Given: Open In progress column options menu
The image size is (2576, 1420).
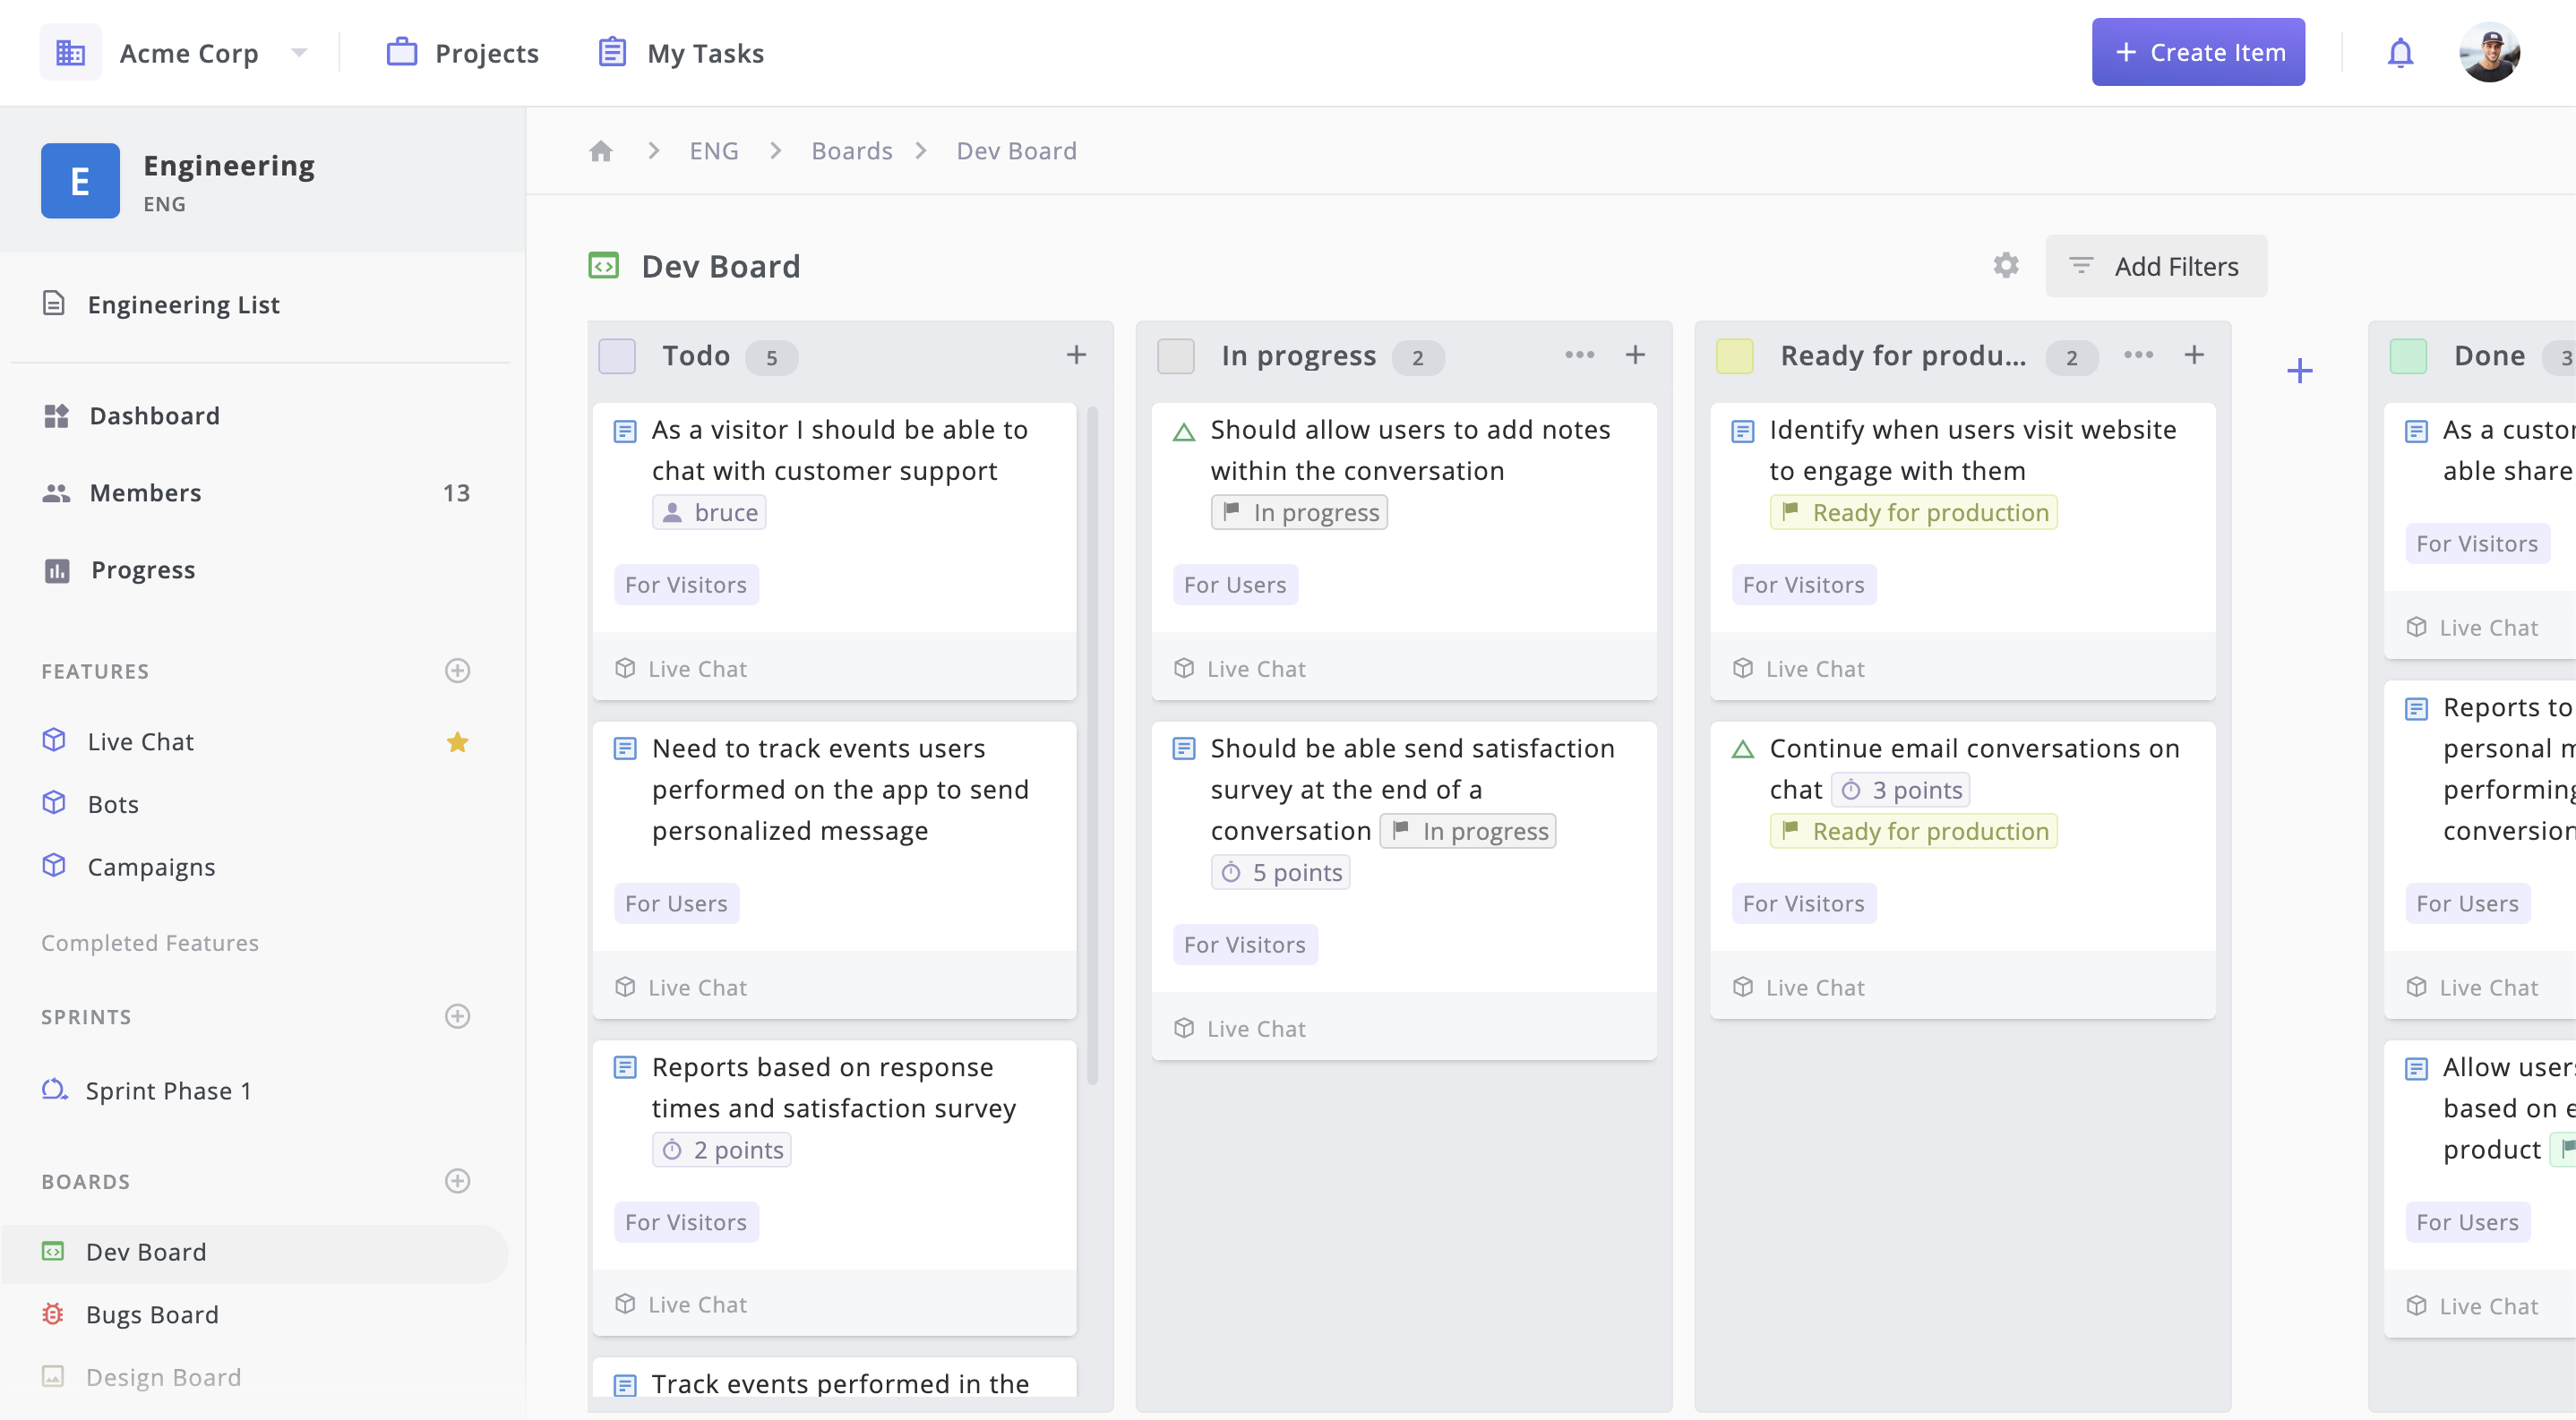Looking at the screenshot, I should point(1579,355).
